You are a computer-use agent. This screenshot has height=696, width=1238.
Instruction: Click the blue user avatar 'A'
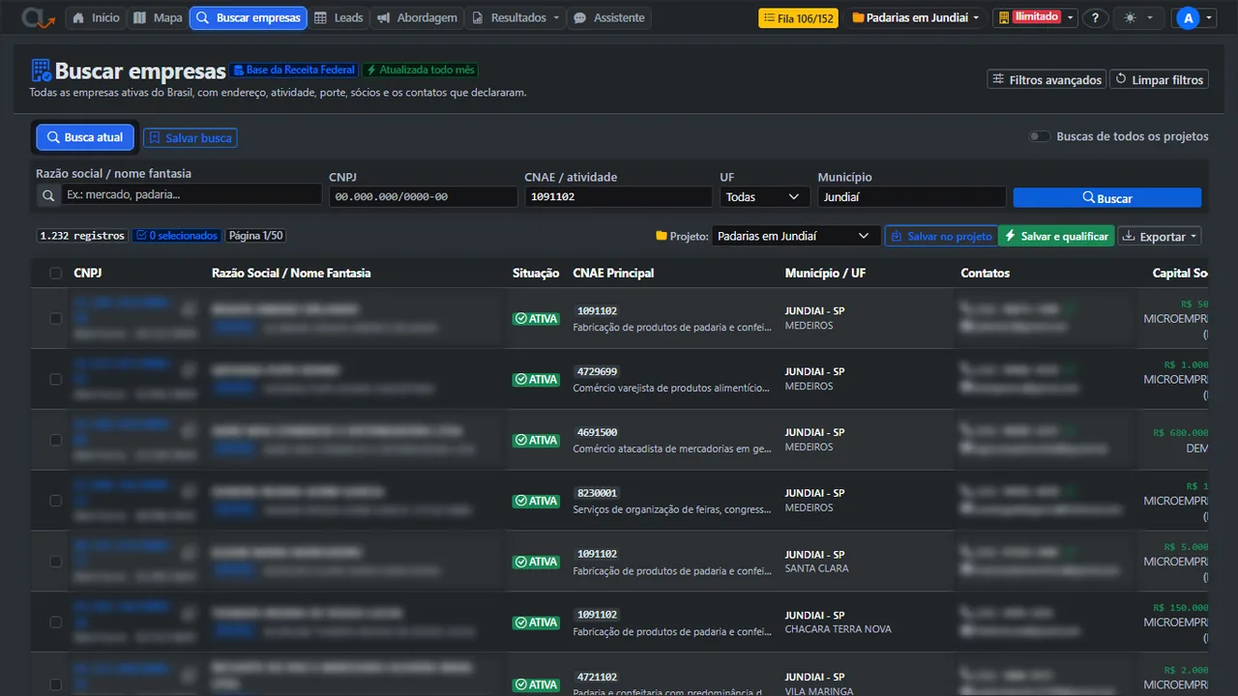[1187, 17]
